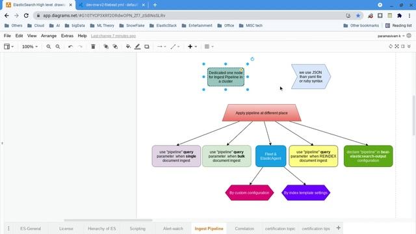Switch to the License page tab
This screenshot has width=416, height=234.
tap(66, 228)
